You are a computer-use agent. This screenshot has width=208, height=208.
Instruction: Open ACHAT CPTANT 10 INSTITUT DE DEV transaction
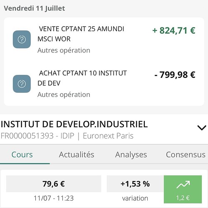tap(104, 84)
